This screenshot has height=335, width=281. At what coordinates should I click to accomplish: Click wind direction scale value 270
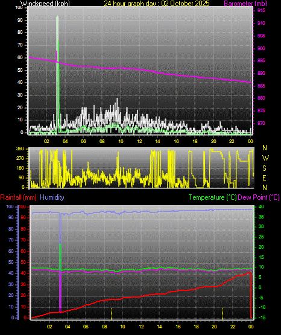click(x=20, y=159)
